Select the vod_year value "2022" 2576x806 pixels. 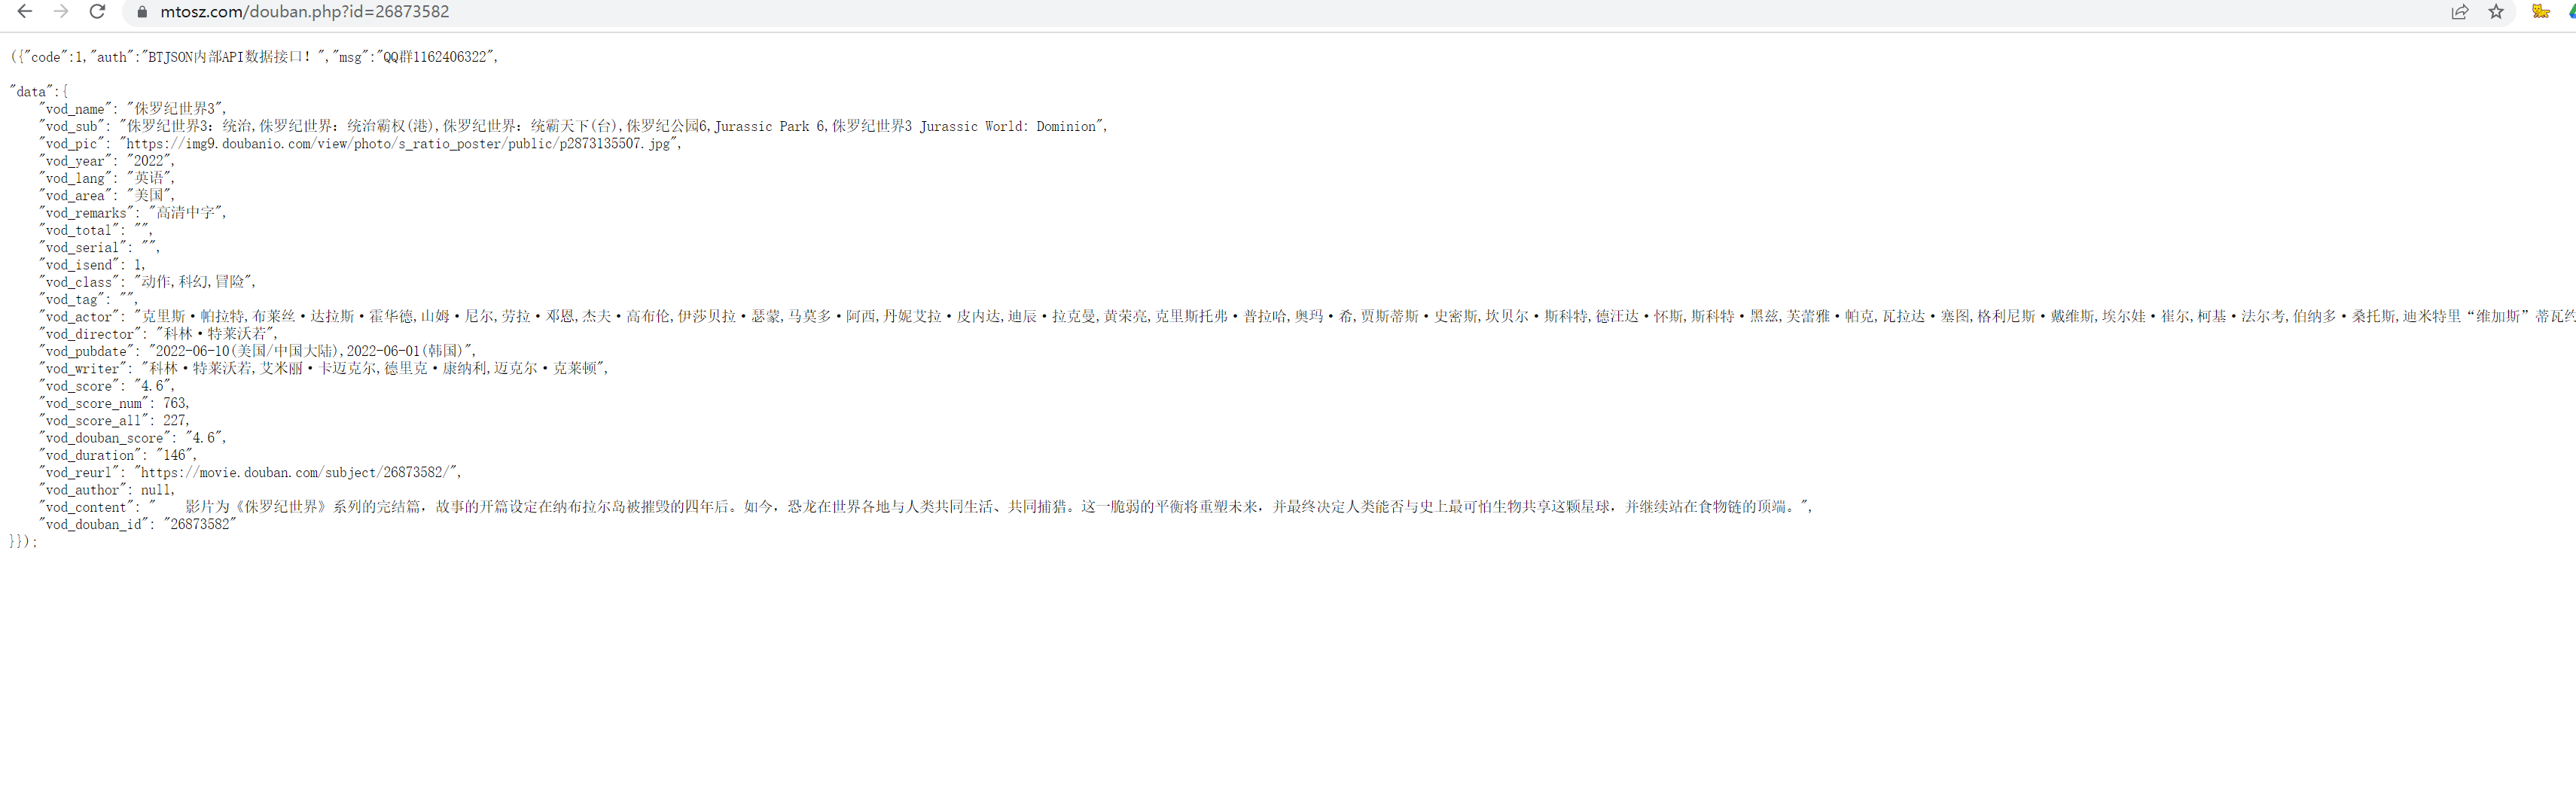pyautogui.click(x=150, y=161)
